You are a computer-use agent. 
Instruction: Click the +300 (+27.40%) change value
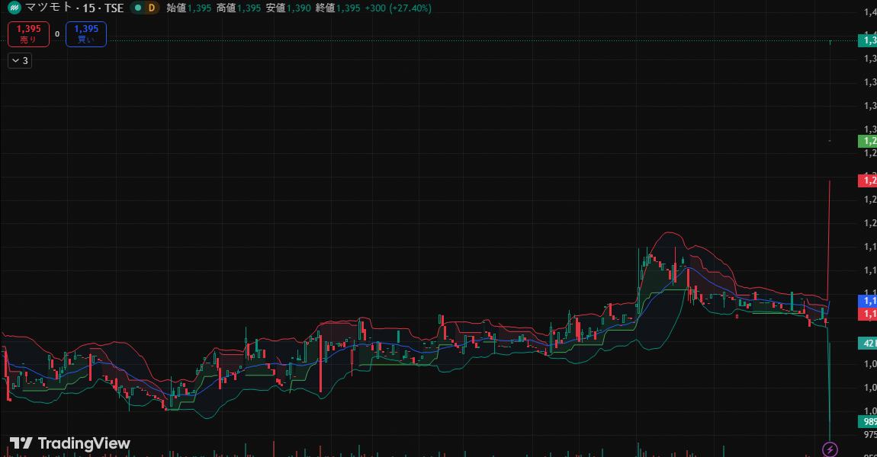397,8
